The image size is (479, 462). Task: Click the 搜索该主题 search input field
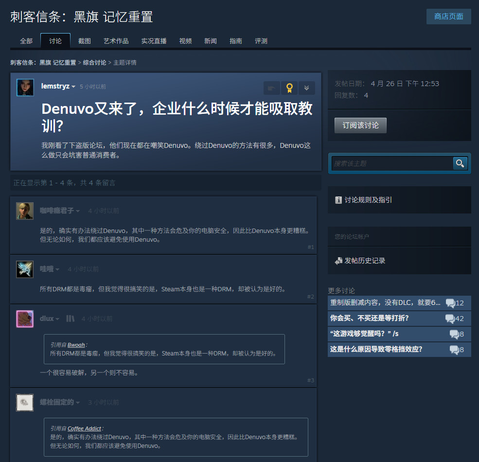click(392, 163)
